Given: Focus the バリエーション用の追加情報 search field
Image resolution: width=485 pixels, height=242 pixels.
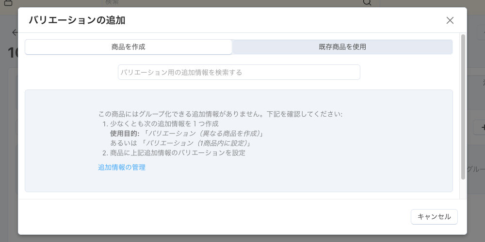Looking at the screenshot, I should coord(239,72).
